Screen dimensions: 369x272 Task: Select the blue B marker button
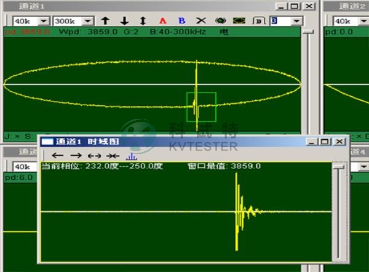[x=181, y=21]
